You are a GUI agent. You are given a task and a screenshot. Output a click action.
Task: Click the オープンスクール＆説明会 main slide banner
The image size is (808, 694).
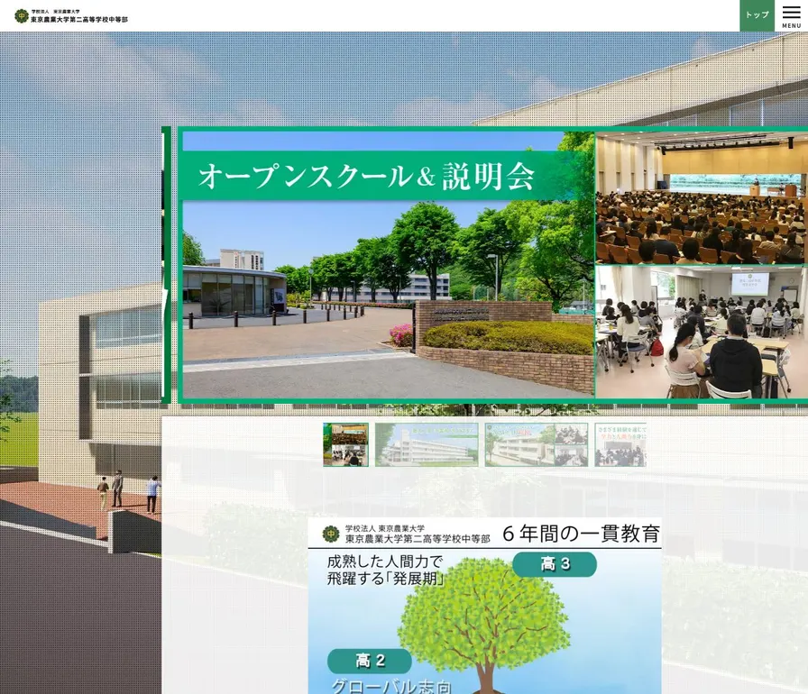point(492,265)
